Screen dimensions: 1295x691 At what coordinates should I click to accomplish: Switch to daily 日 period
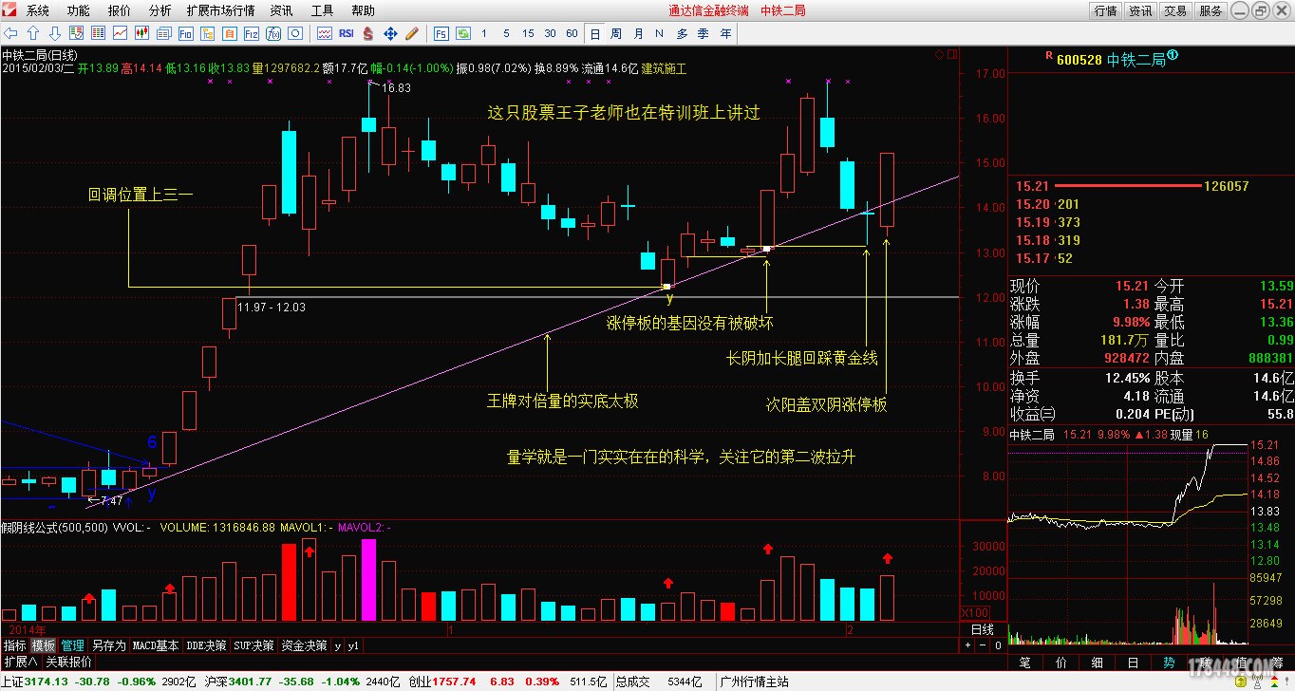594,33
